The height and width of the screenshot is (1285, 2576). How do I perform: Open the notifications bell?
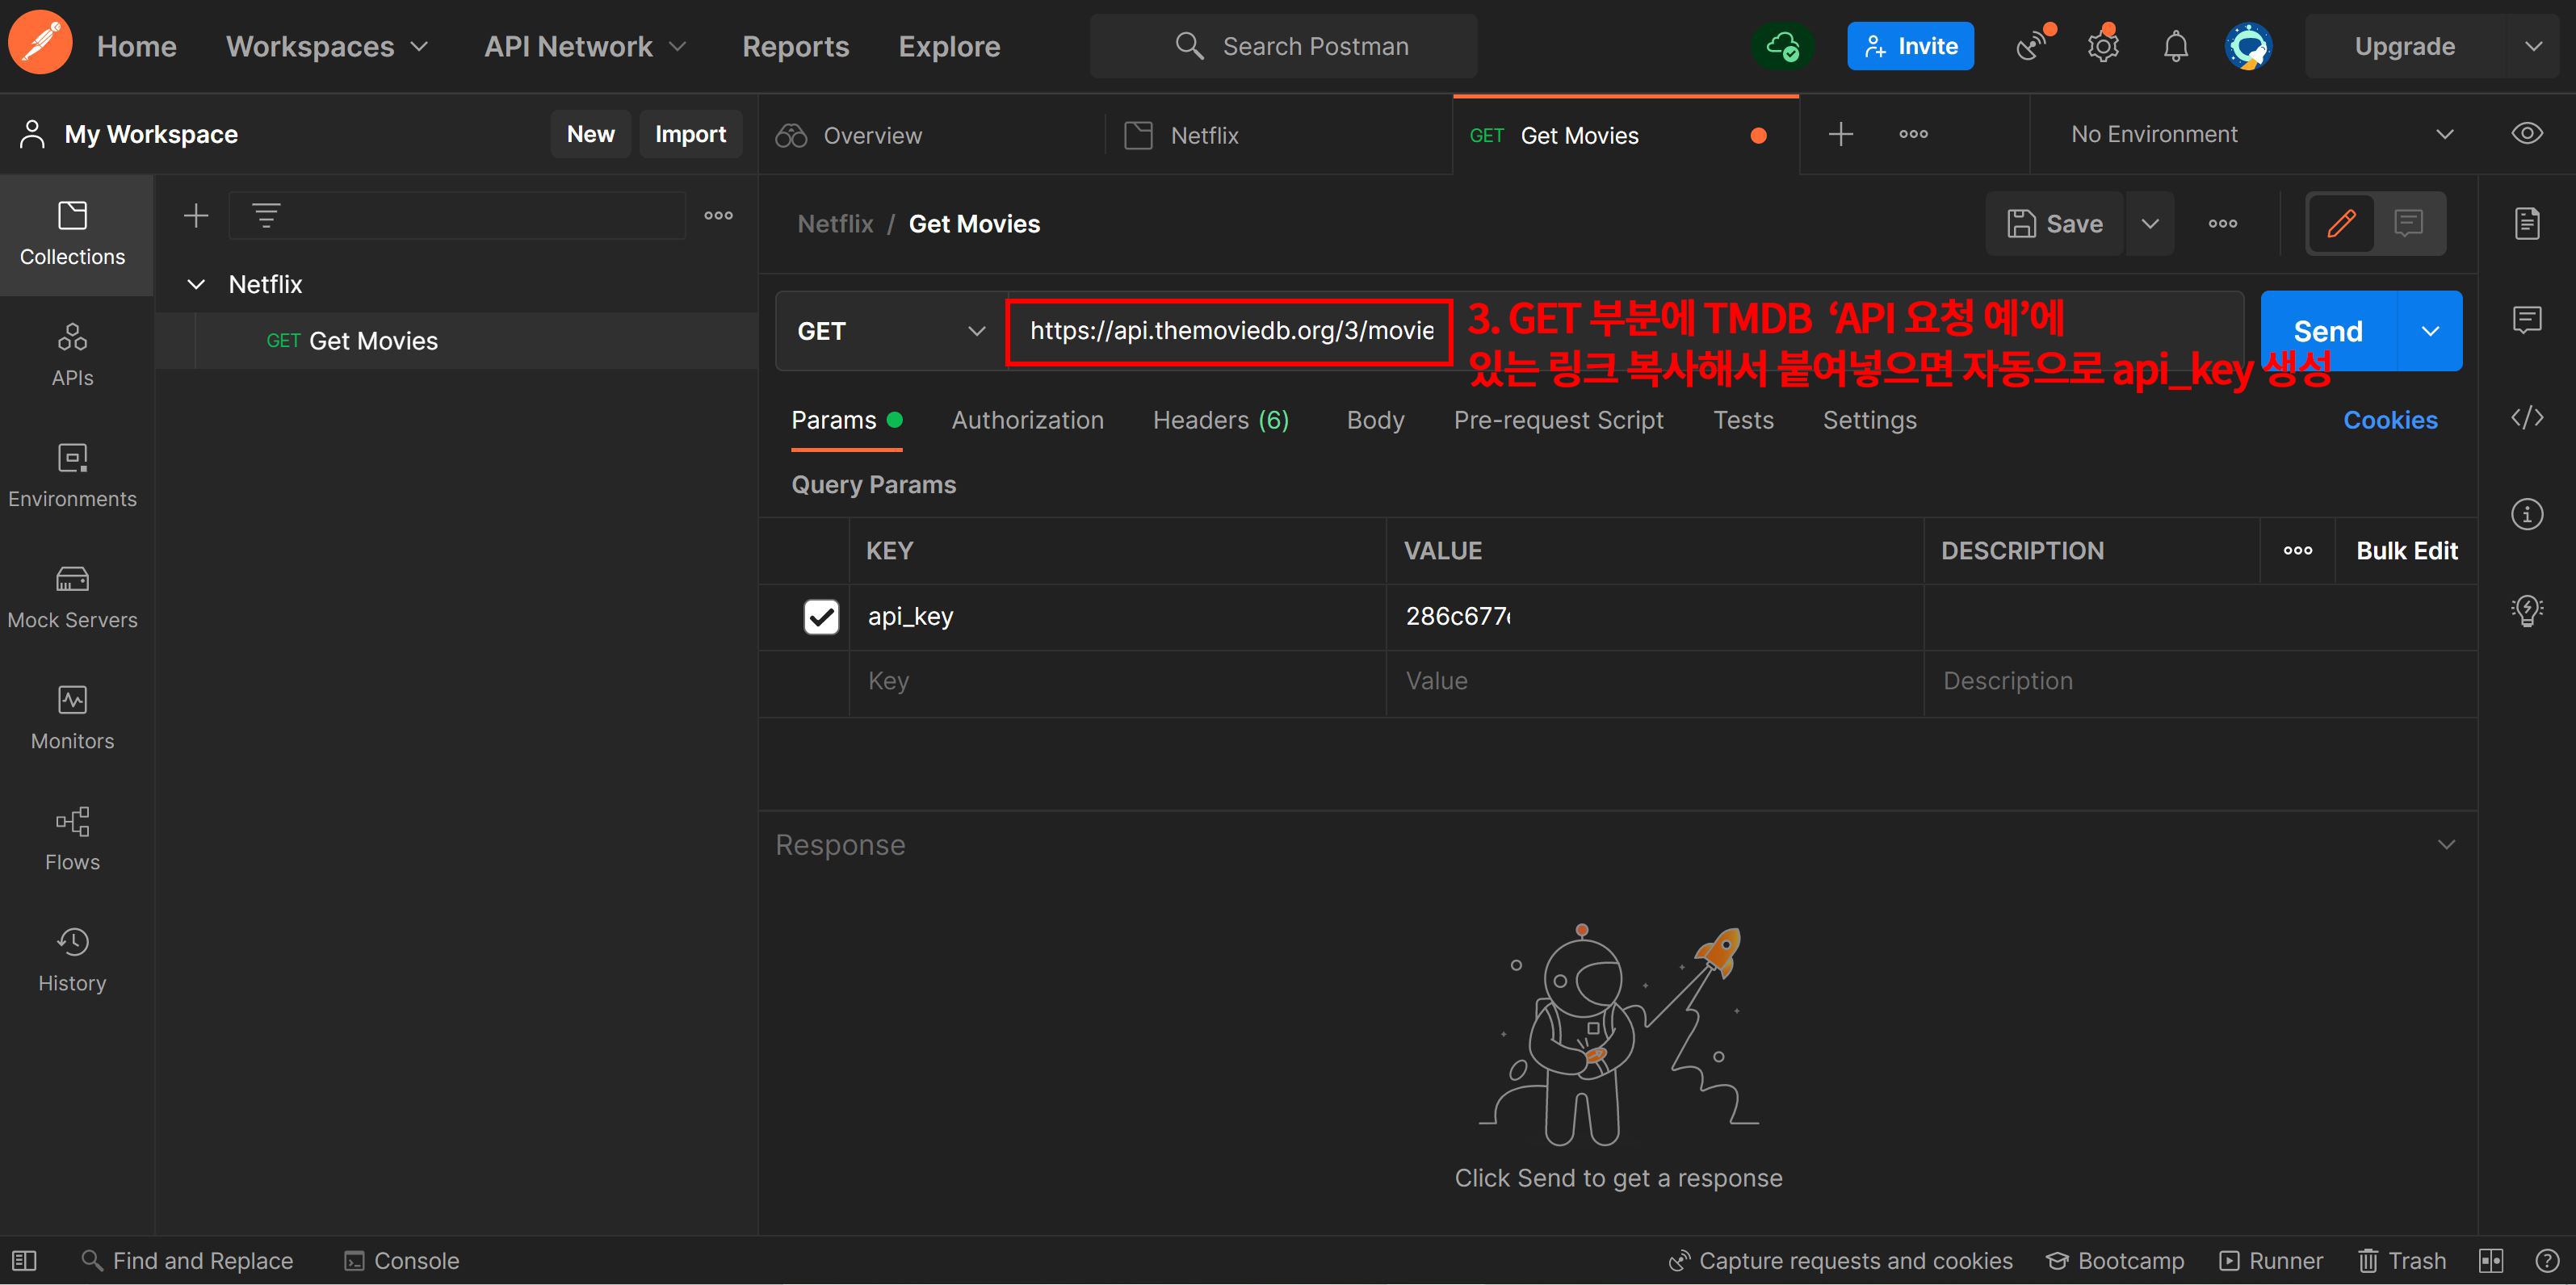(x=2176, y=46)
